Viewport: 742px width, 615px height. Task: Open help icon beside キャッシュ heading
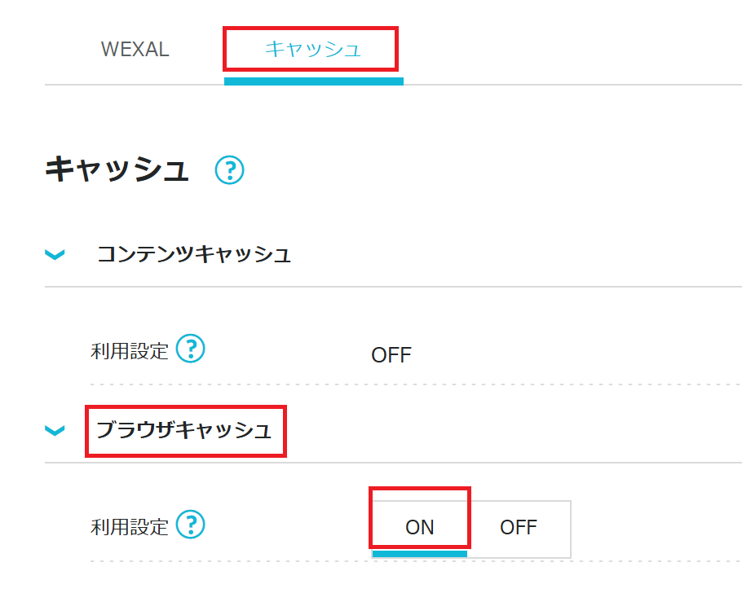click(230, 170)
